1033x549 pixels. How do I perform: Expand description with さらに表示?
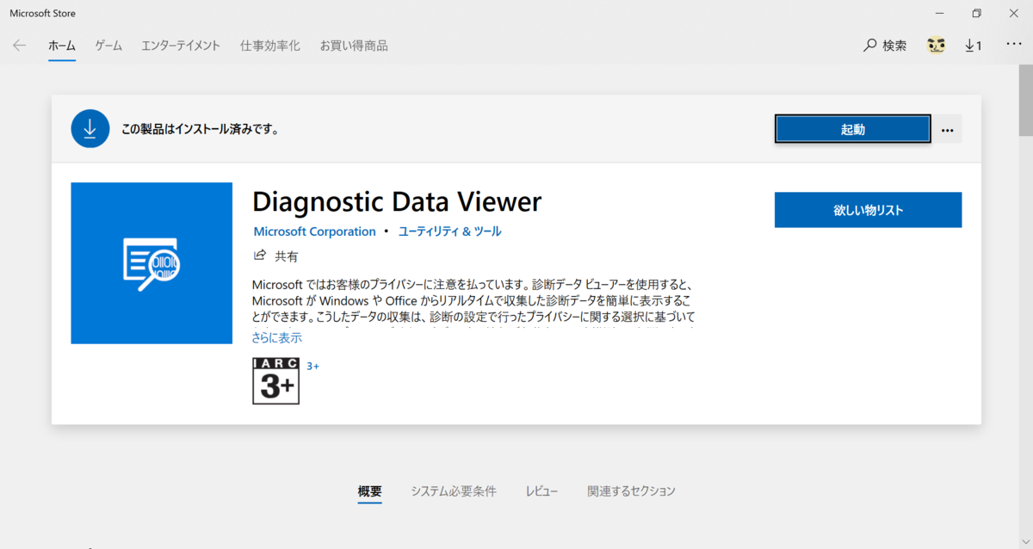tap(277, 338)
